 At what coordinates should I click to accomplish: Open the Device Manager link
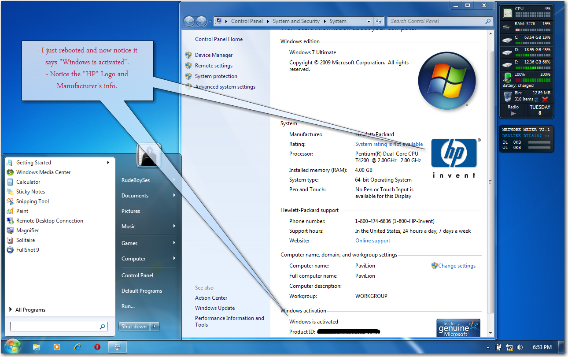214,55
